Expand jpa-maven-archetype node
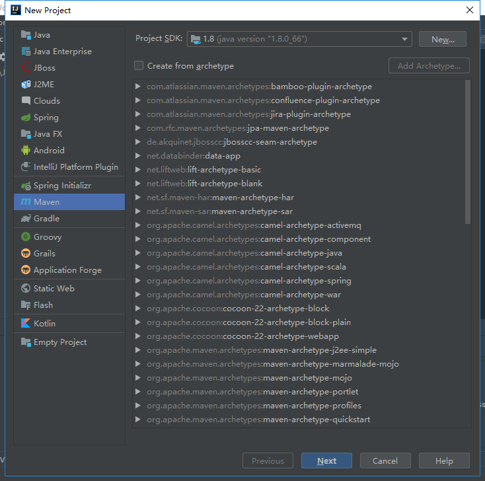This screenshot has width=485, height=481. pyautogui.click(x=138, y=128)
